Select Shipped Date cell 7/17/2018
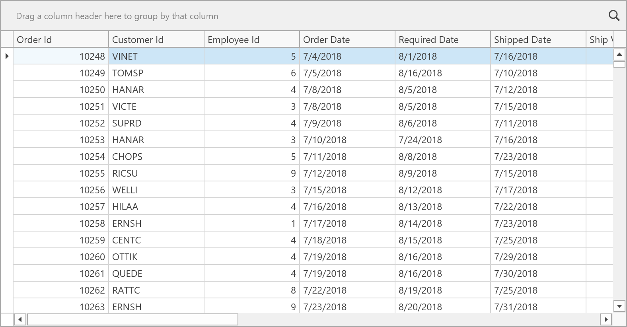Image resolution: width=627 pixels, height=327 pixels. pos(538,190)
